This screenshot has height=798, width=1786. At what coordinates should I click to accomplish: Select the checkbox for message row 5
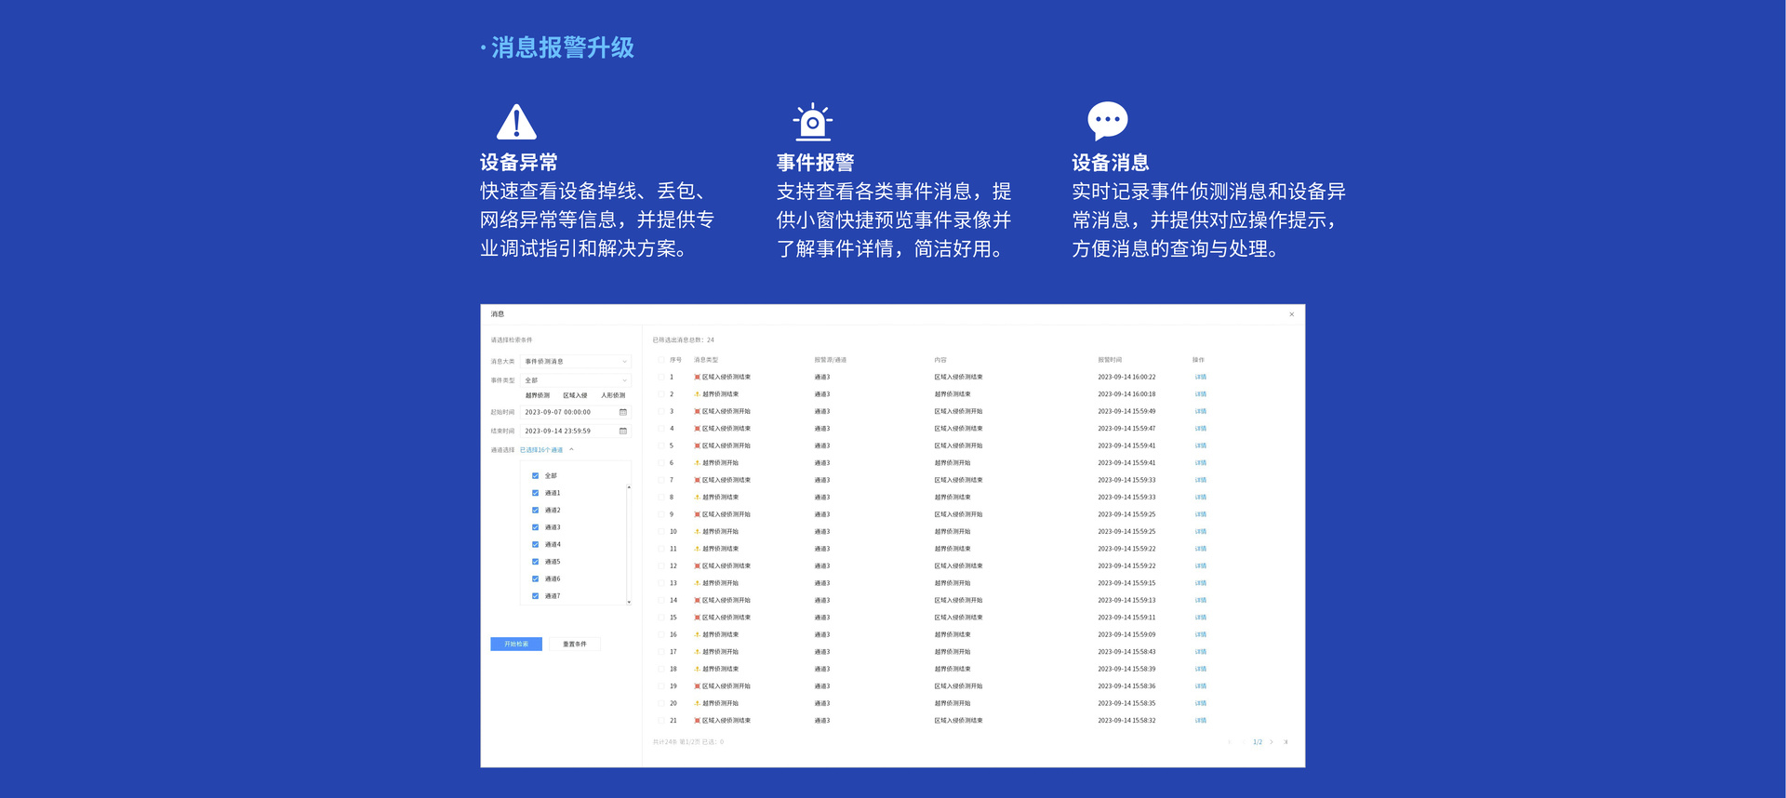(660, 446)
